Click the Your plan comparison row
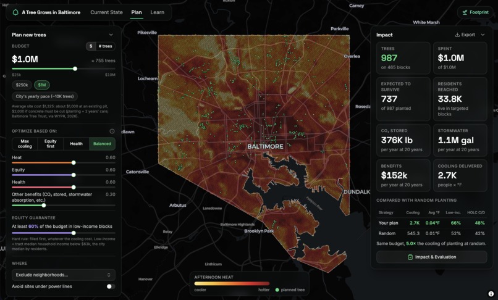 [x=432, y=223]
